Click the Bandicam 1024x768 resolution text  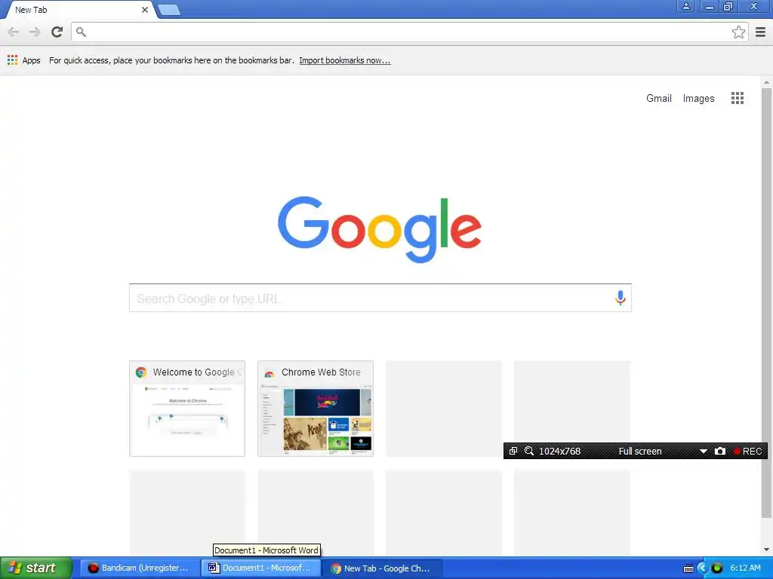point(559,451)
